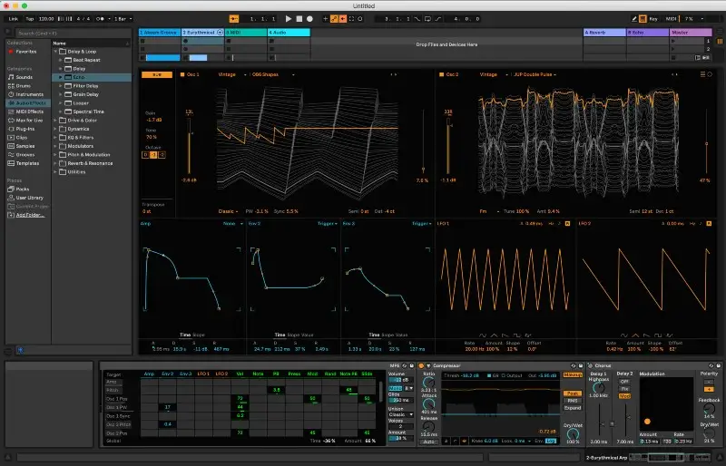Click the Osc 1 gain slider
This screenshot has width=726, height=466.
(x=189, y=146)
